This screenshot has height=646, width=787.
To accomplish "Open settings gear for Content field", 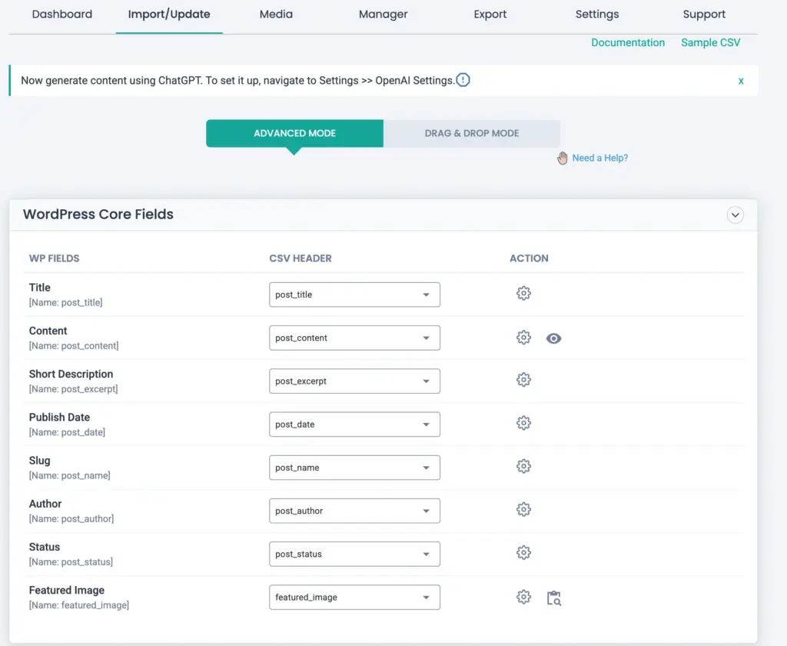I will 523,337.
